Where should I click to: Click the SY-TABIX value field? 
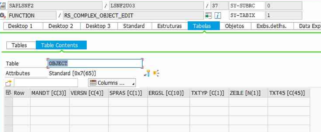[x=284, y=15]
